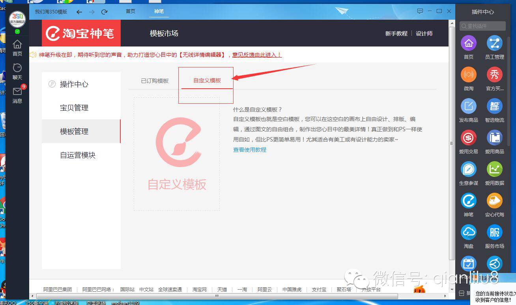Click the 发布商品 plugin icon

[469, 106]
